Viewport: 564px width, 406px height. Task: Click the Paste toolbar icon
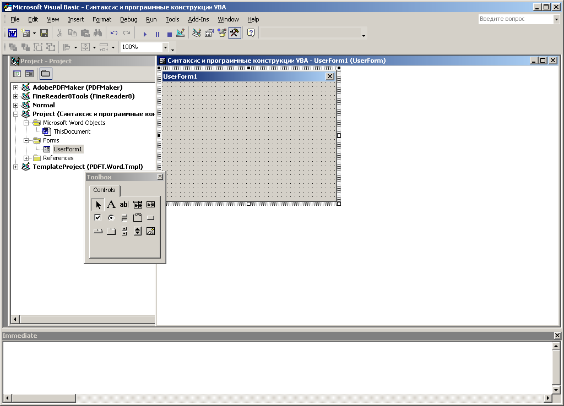(x=85, y=34)
